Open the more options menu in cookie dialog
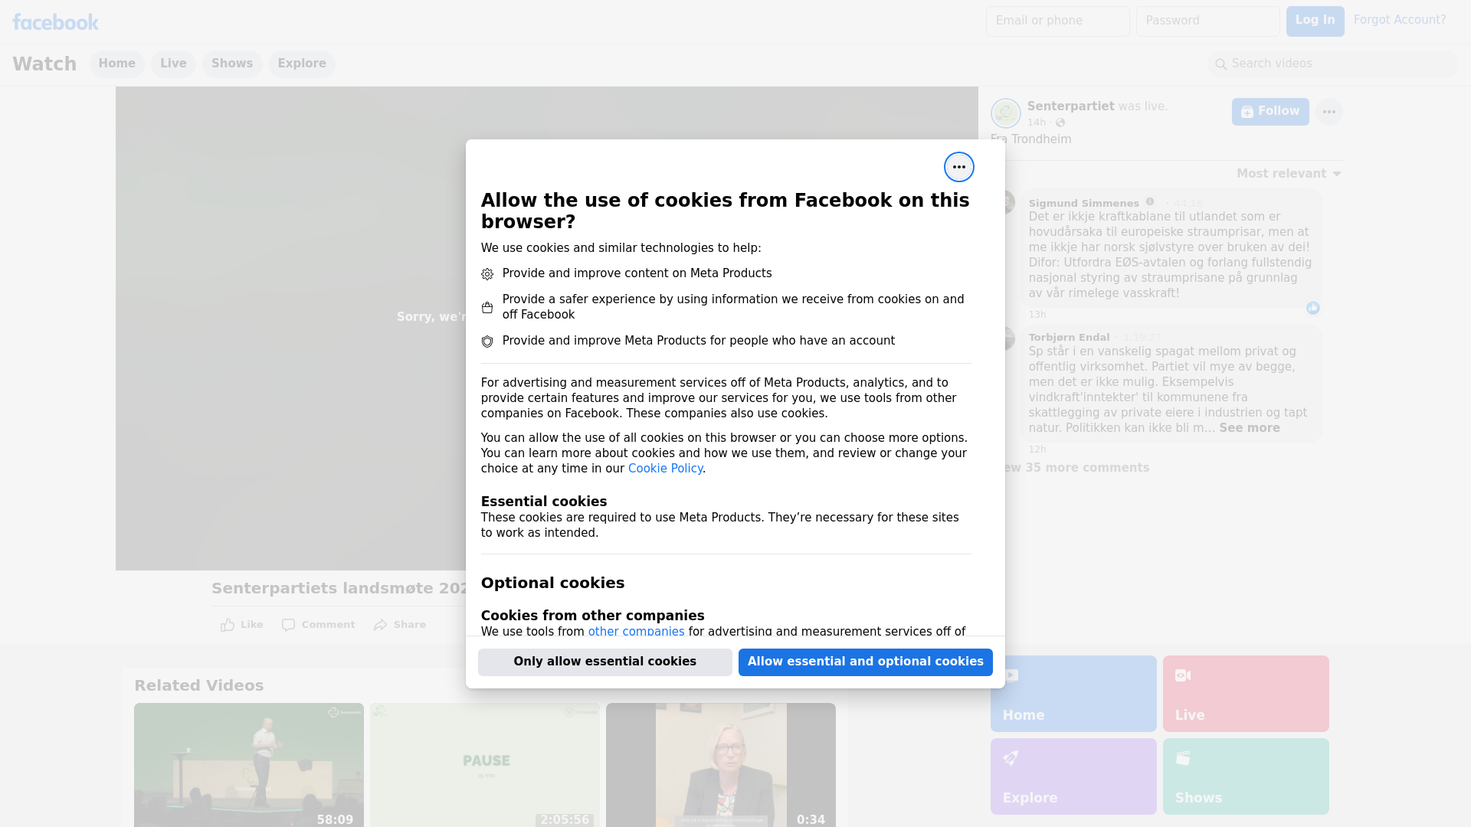Screen dimensions: 1471x827 click(958, 167)
